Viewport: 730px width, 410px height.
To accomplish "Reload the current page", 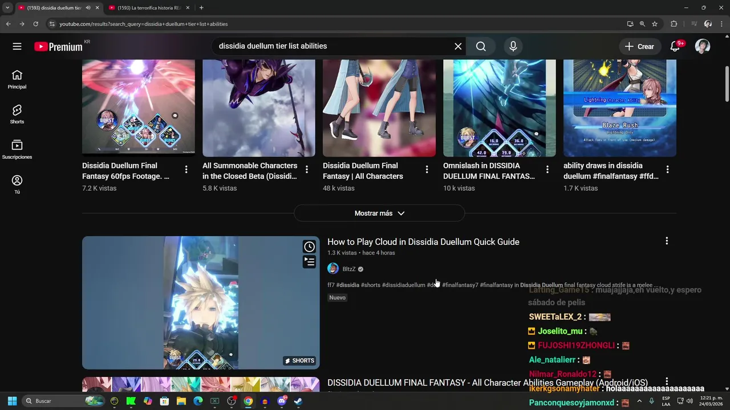I will (35, 24).
